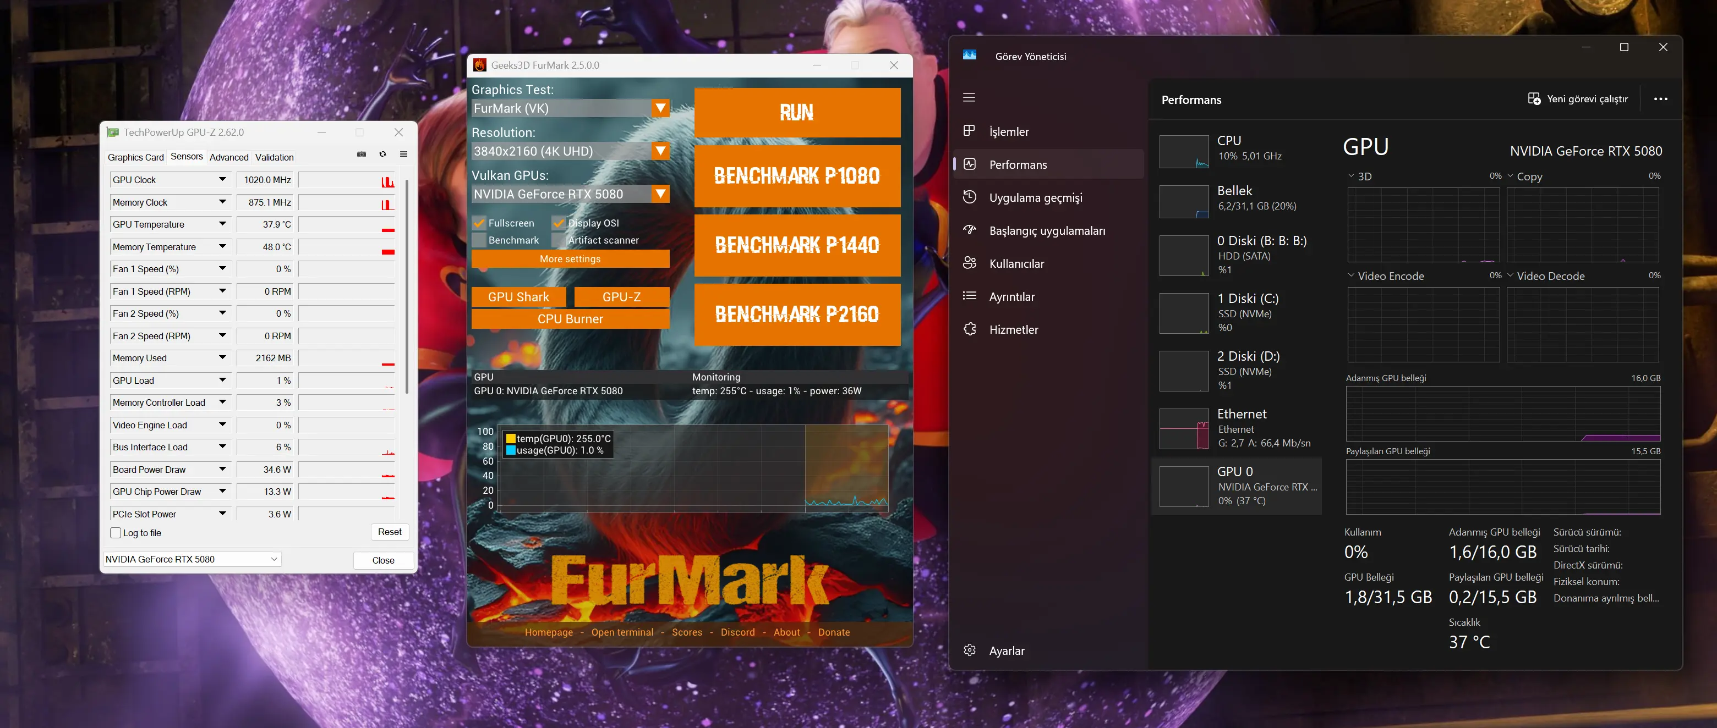Toggle the Task Manager navigation hamburger
This screenshot has width=1717, height=728.
[x=969, y=97]
